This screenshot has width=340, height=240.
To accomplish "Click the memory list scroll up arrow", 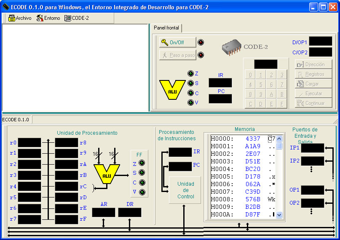I will (x=279, y=139).
